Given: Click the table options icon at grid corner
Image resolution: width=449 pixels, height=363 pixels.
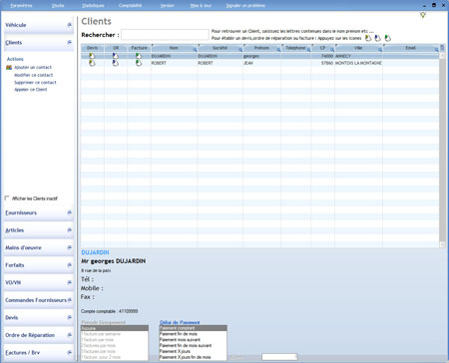Looking at the screenshot, I should pyautogui.click(x=442, y=48).
